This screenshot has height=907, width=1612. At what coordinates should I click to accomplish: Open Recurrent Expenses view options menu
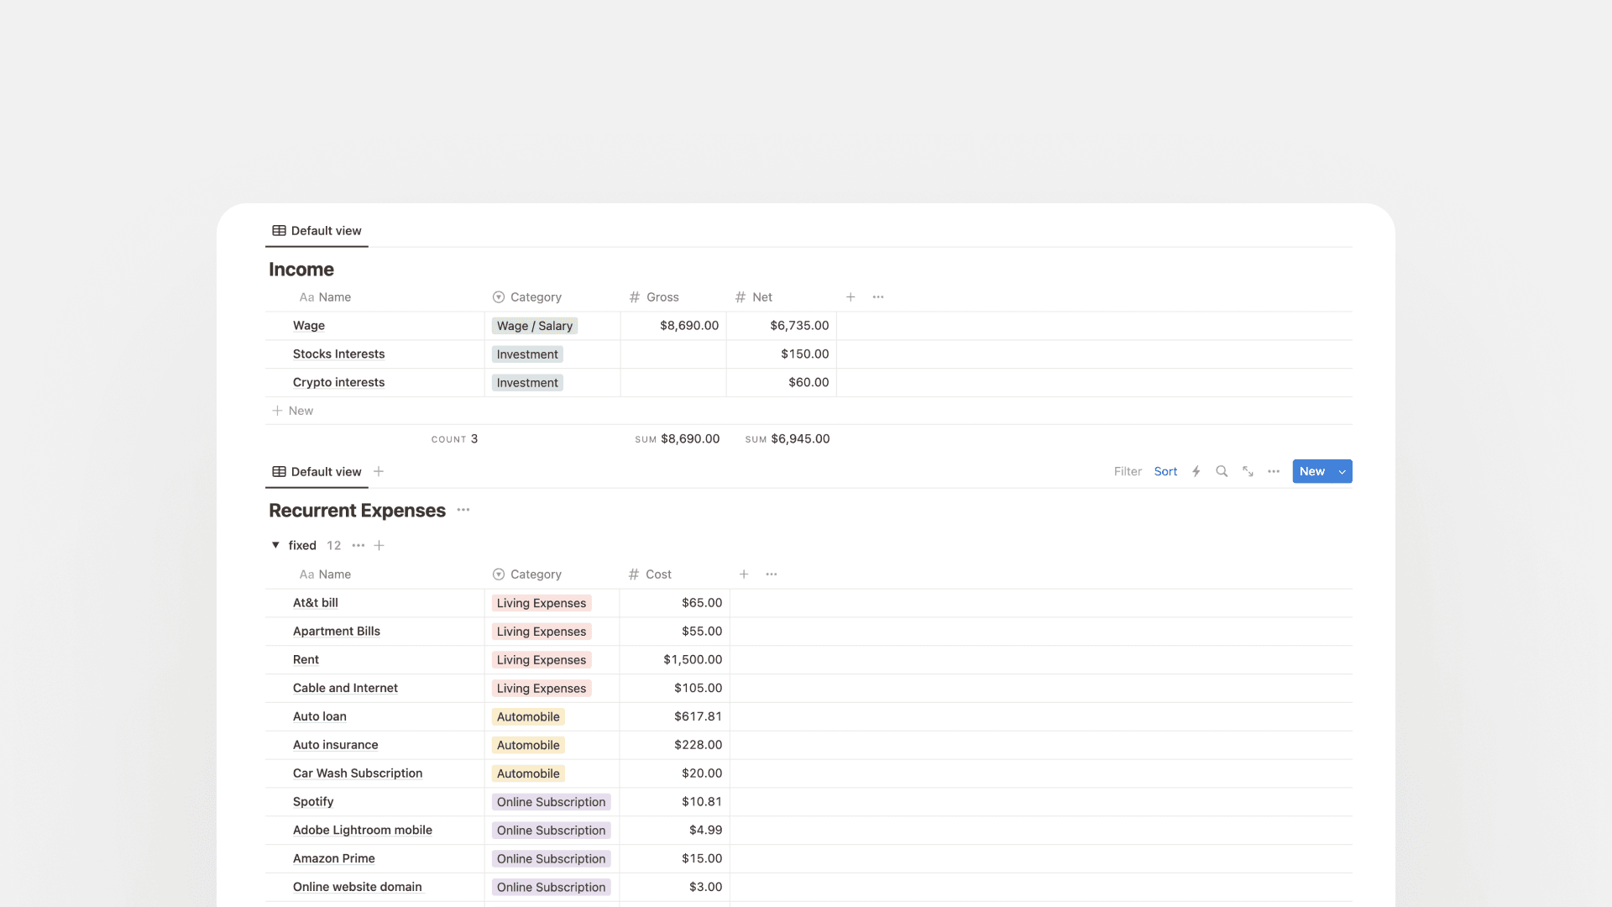point(1274,472)
